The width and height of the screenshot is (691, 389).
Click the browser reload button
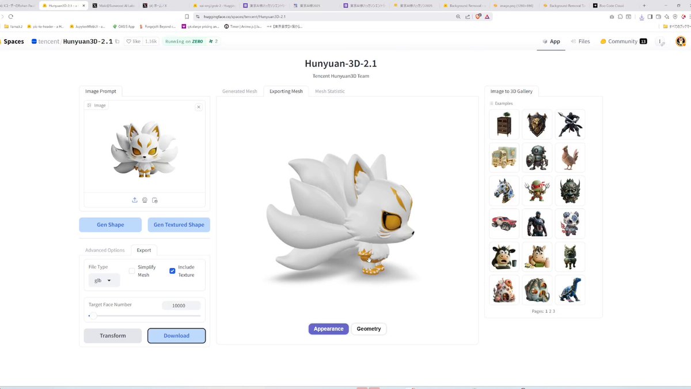[11, 17]
